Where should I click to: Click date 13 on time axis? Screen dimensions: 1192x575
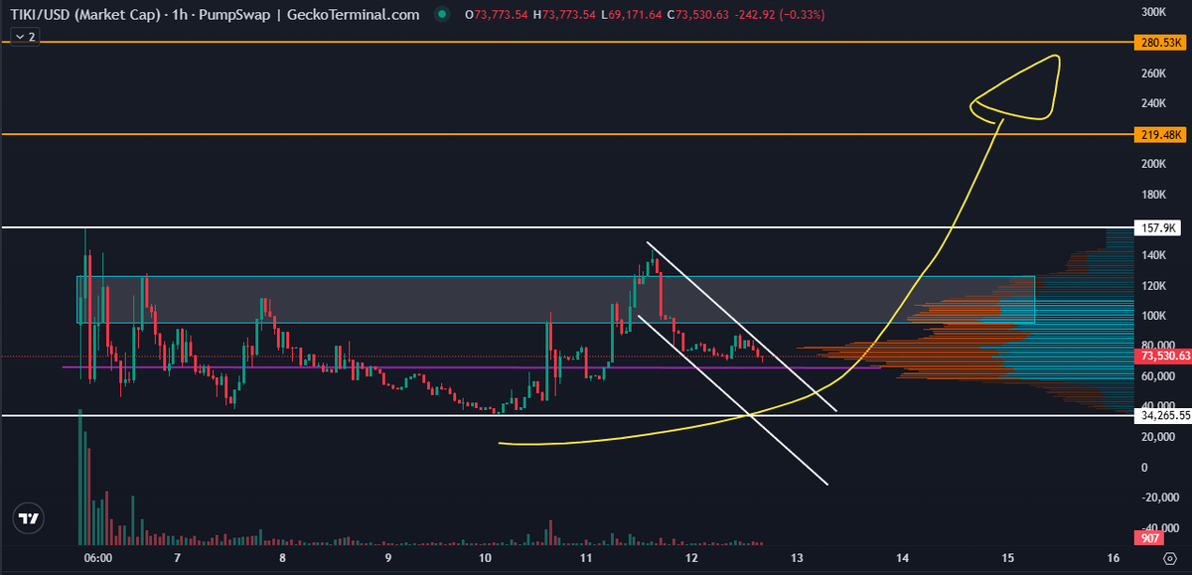pos(797,559)
